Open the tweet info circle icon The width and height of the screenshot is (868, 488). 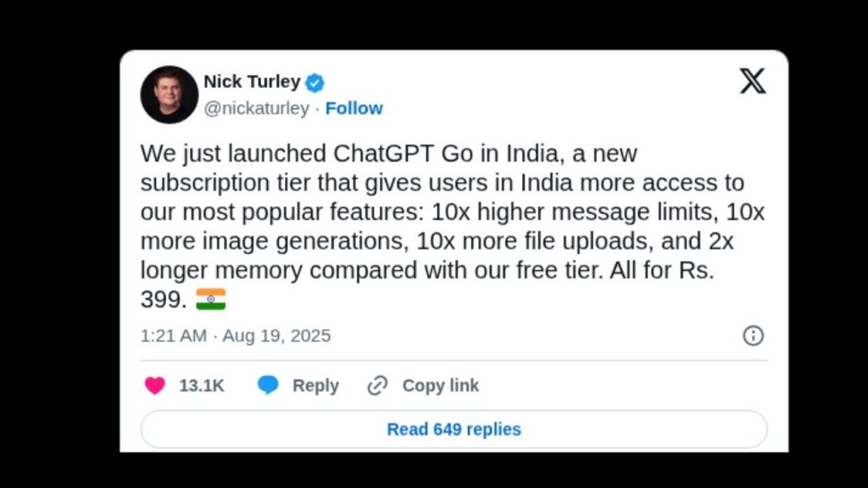point(753,335)
